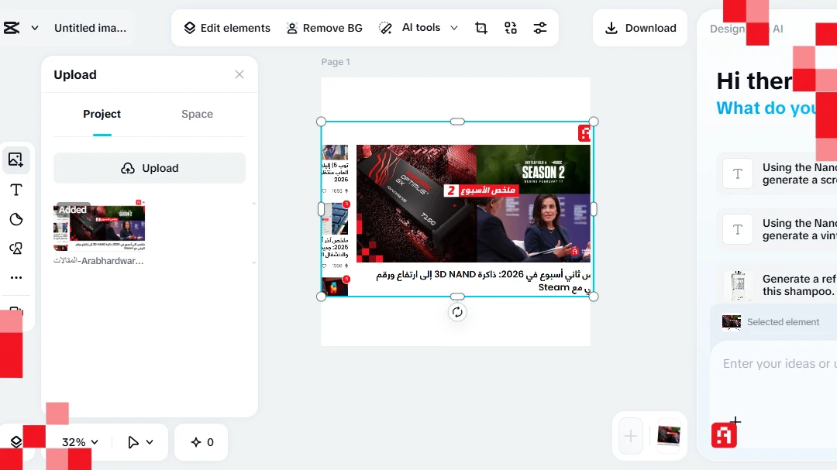837x470 pixels.
Task: Expand the 32% zoom level dropdown
Action: 81,442
